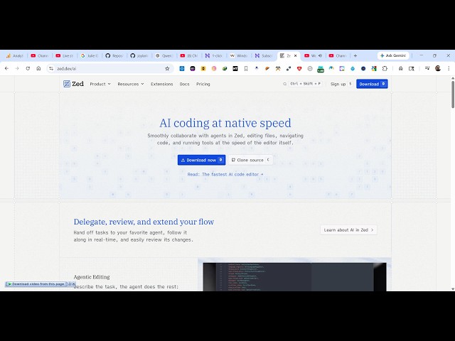Click the red shield extension icon
Viewport: 455px width, 341px height.
coord(299,68)
